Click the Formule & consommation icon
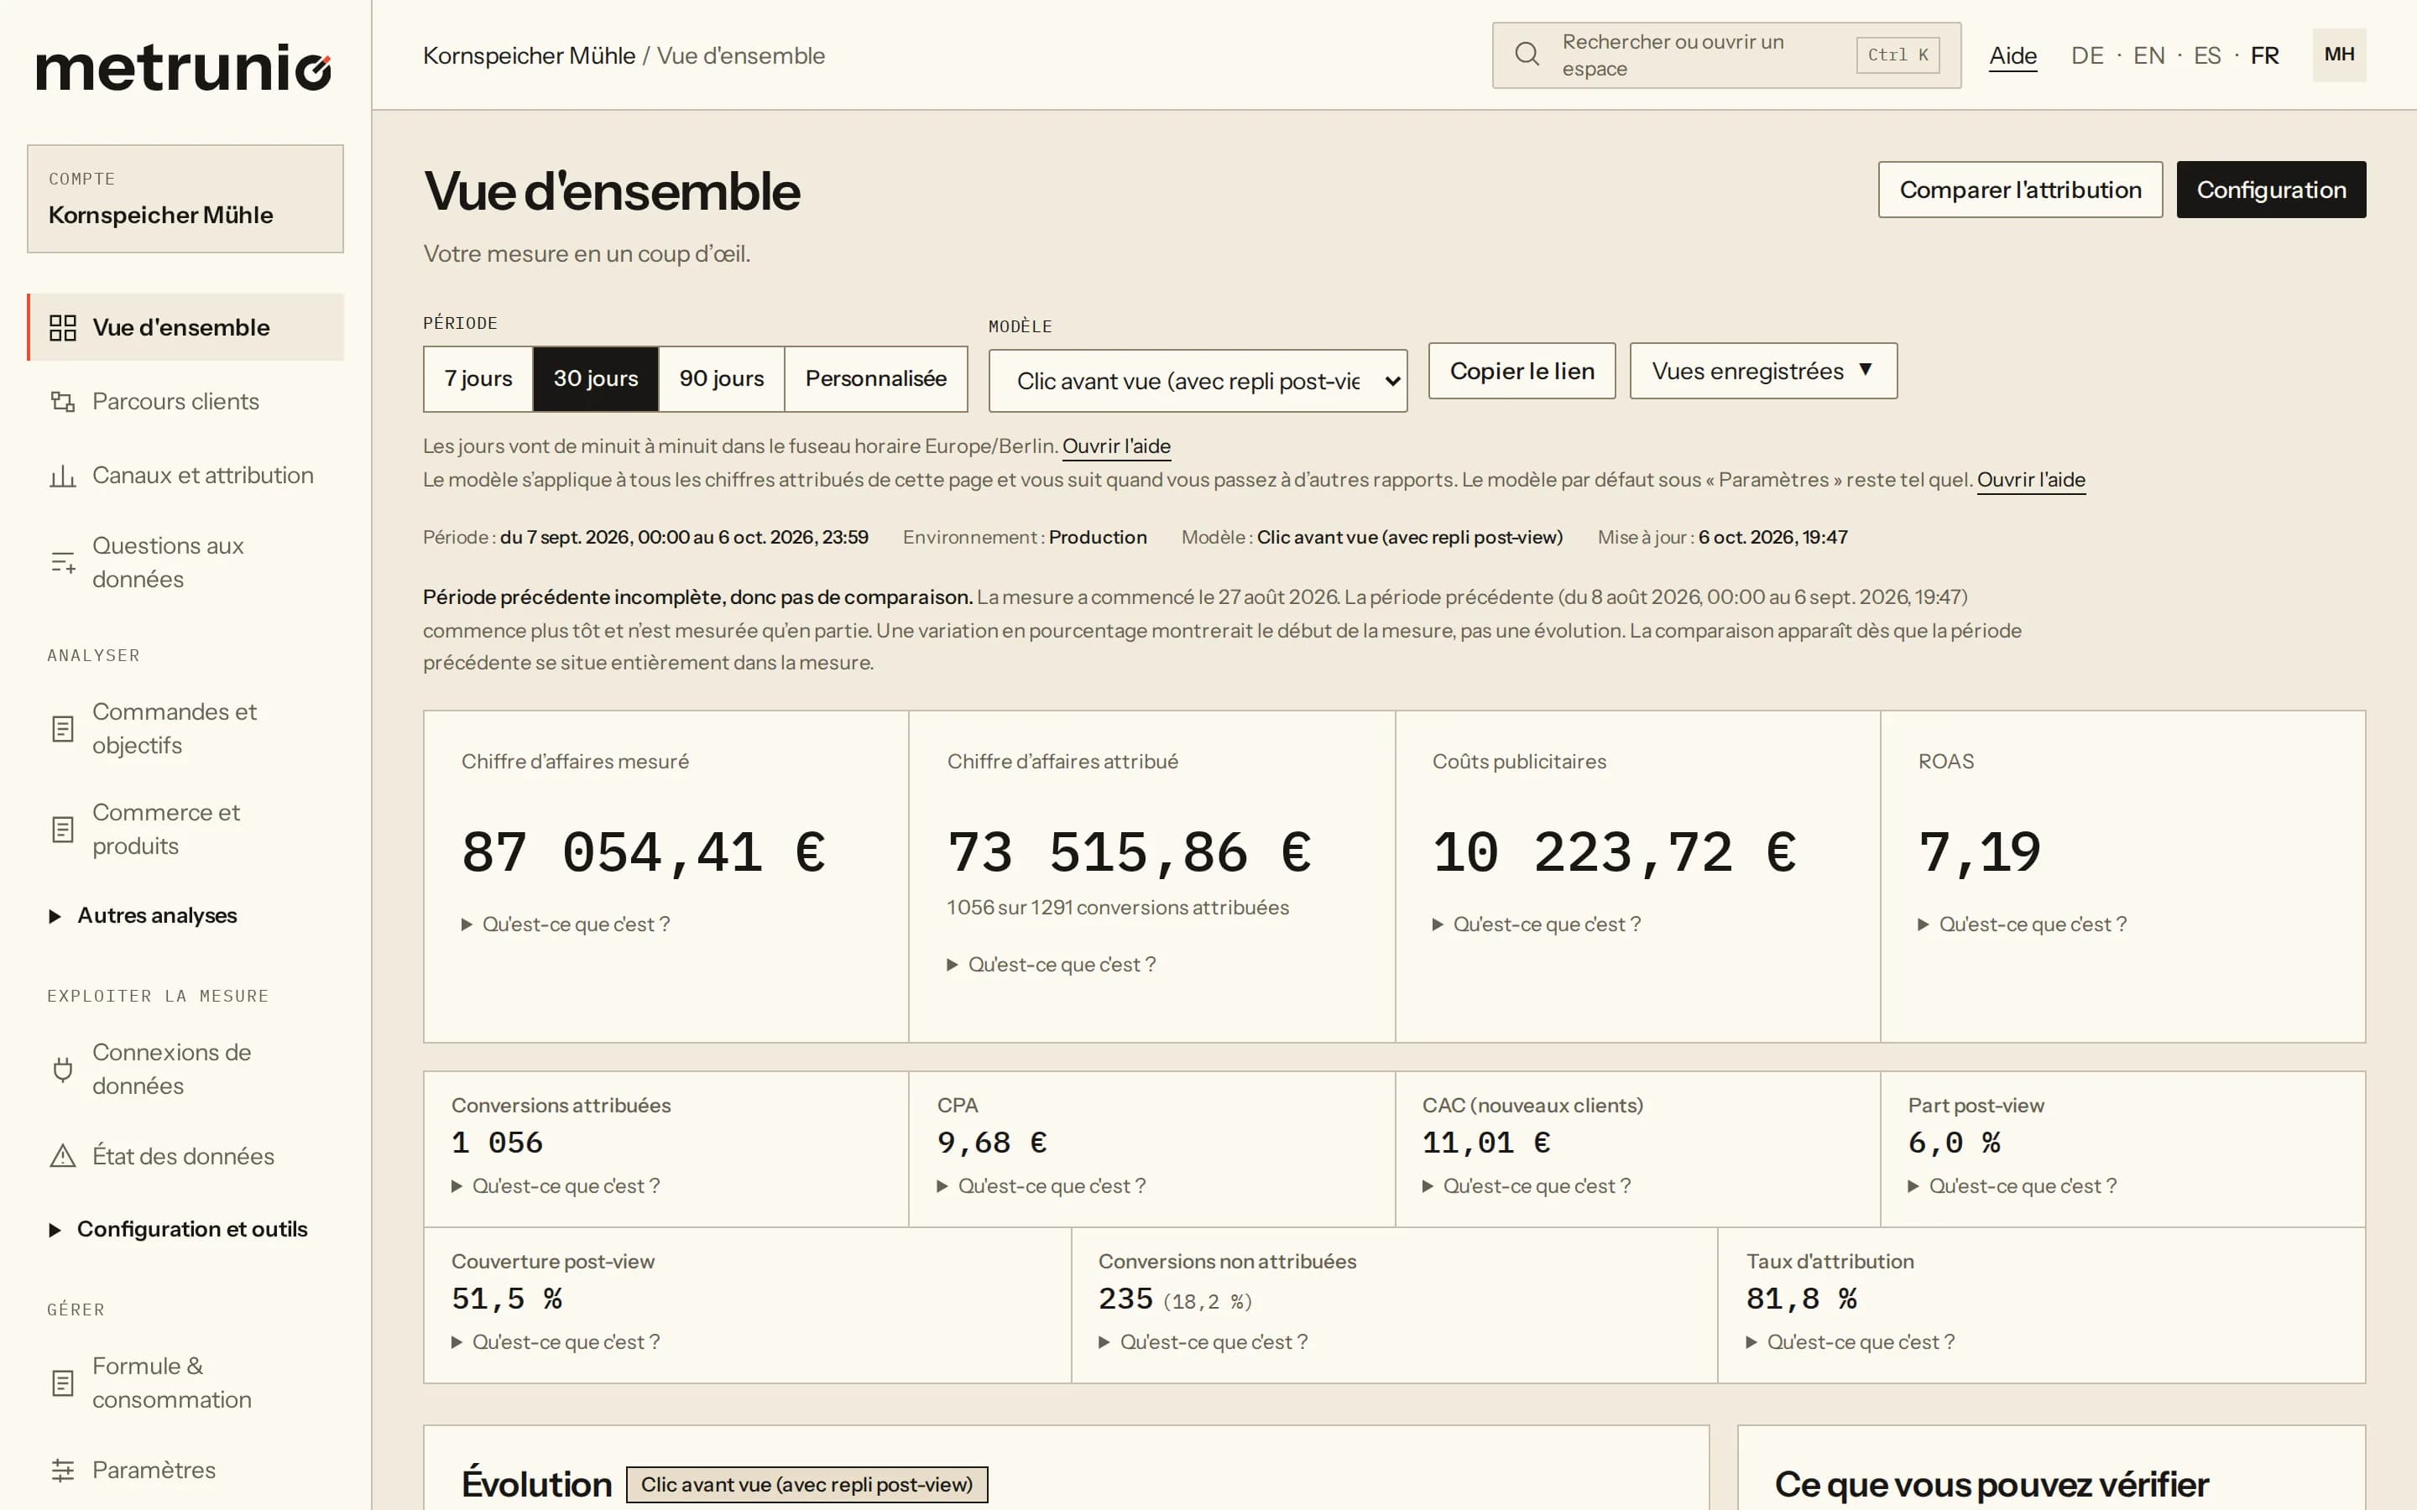This screenshot has width=2417, height=1510. pyautogui.click(x=63, y=1383)
